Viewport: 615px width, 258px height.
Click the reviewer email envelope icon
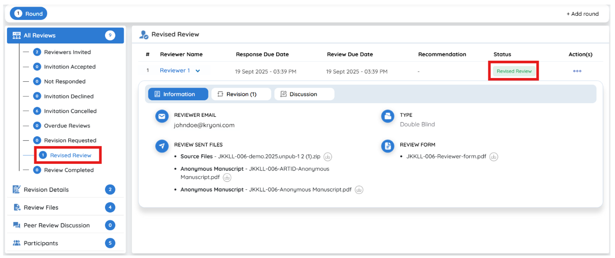point(162,116)
